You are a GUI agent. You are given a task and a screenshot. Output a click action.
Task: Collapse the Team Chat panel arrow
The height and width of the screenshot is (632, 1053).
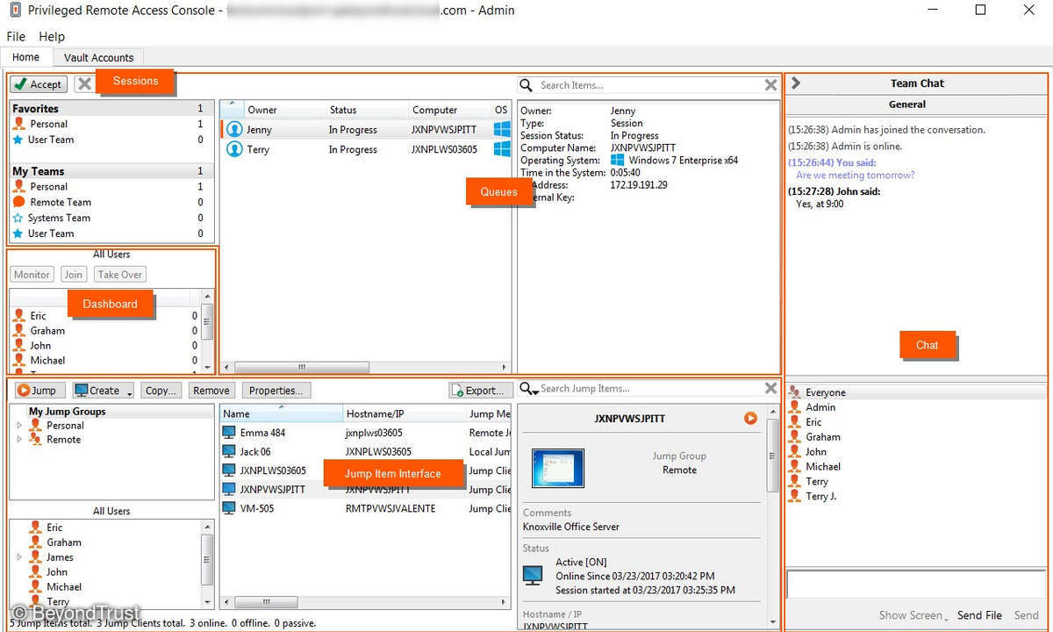click(796, 83)
